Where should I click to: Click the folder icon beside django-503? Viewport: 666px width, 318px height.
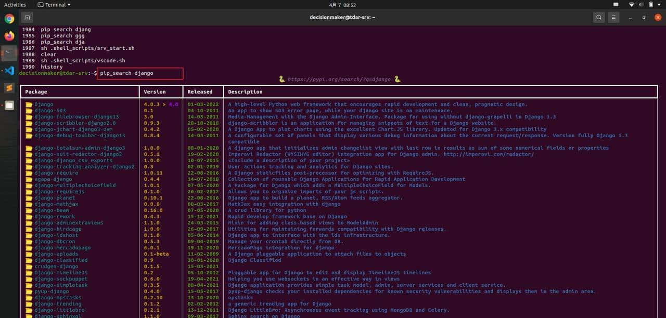tap(29, 110)
